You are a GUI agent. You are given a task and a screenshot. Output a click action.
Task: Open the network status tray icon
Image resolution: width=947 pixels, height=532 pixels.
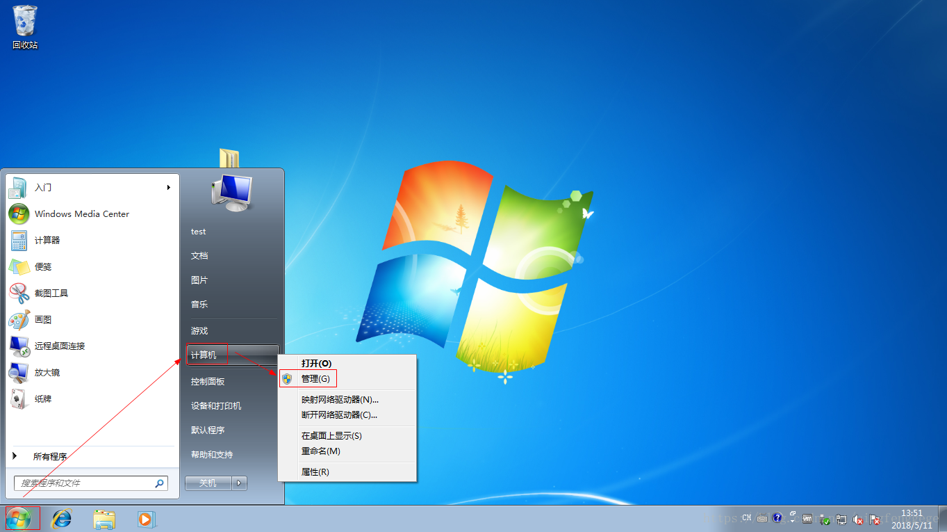coord(841,519)
